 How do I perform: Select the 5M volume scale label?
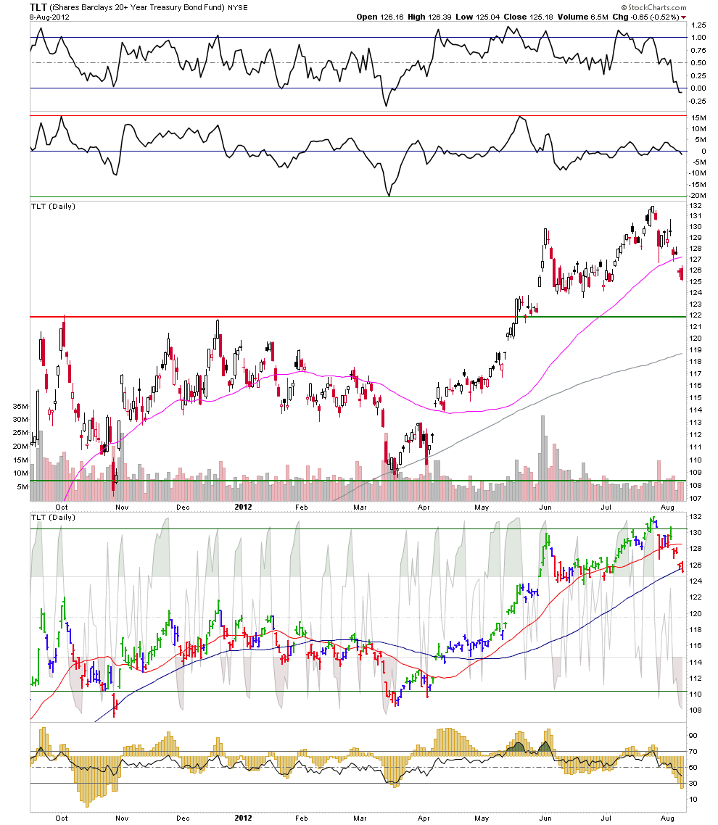(x=22, y=486)
